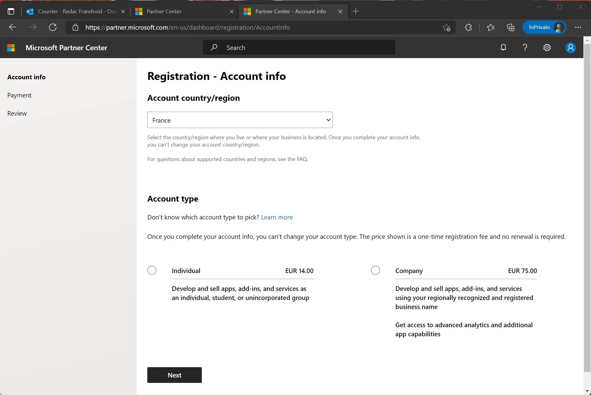Click the browser back arrow icon
Viewport: 591px width, 395px height.
pyautogui.click(x=12, y=27)
